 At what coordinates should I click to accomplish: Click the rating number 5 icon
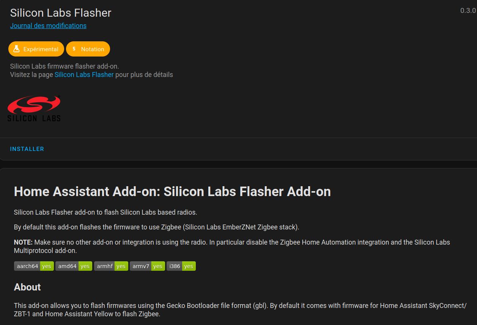click(x=74, y=49)
